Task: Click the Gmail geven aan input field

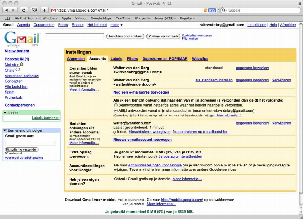Action: coord(30,143)
